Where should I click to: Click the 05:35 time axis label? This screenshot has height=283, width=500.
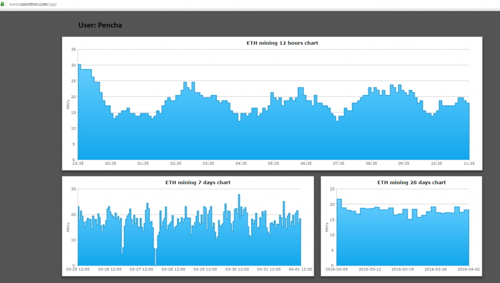tap(273, 164)
